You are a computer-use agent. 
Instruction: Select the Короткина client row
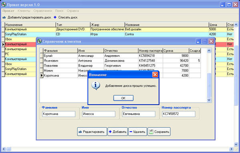120,76
